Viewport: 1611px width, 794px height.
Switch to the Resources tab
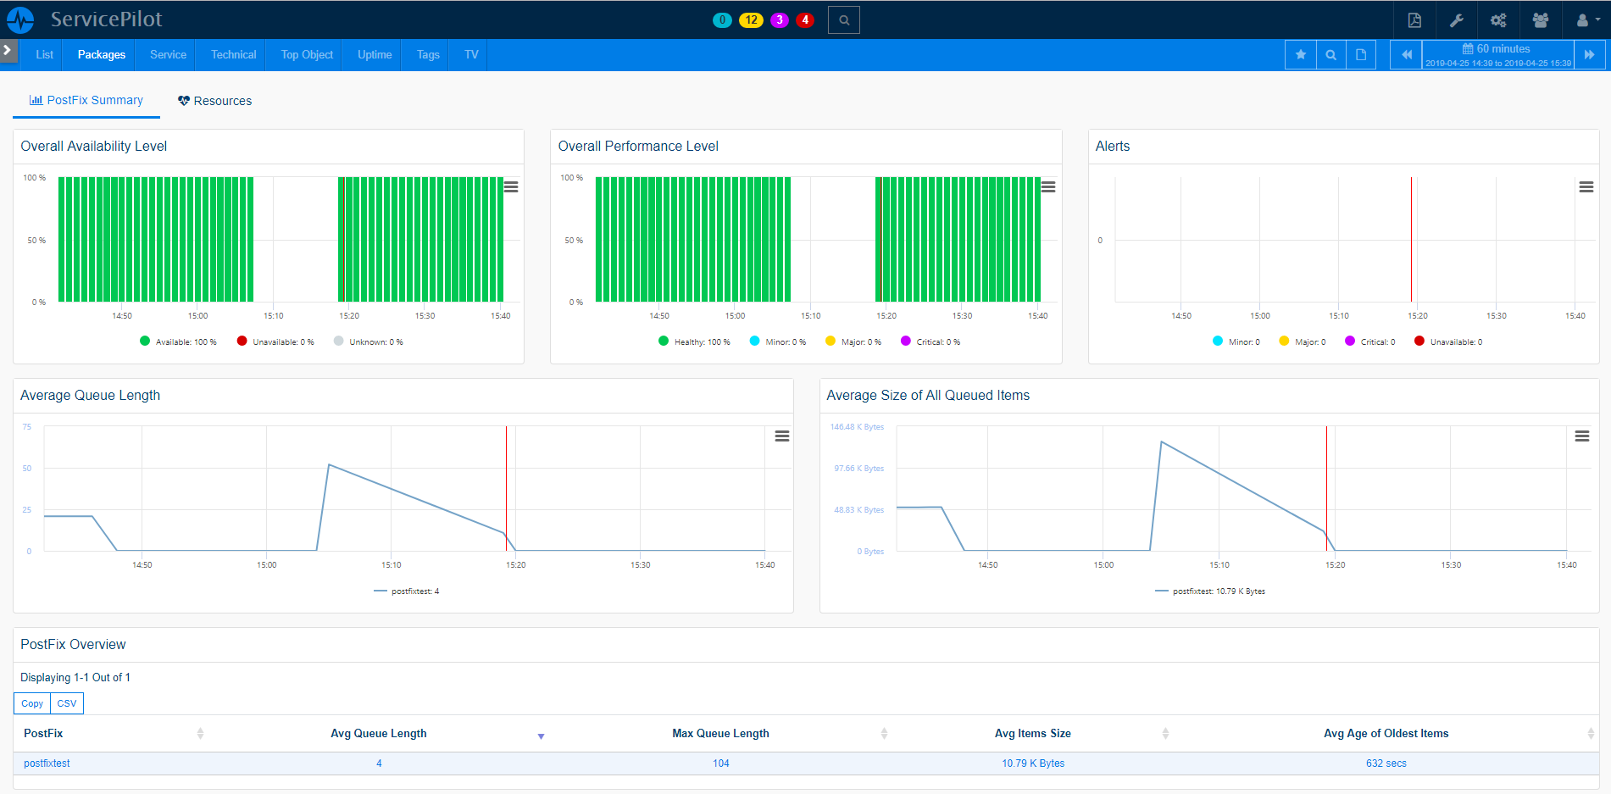214,101
